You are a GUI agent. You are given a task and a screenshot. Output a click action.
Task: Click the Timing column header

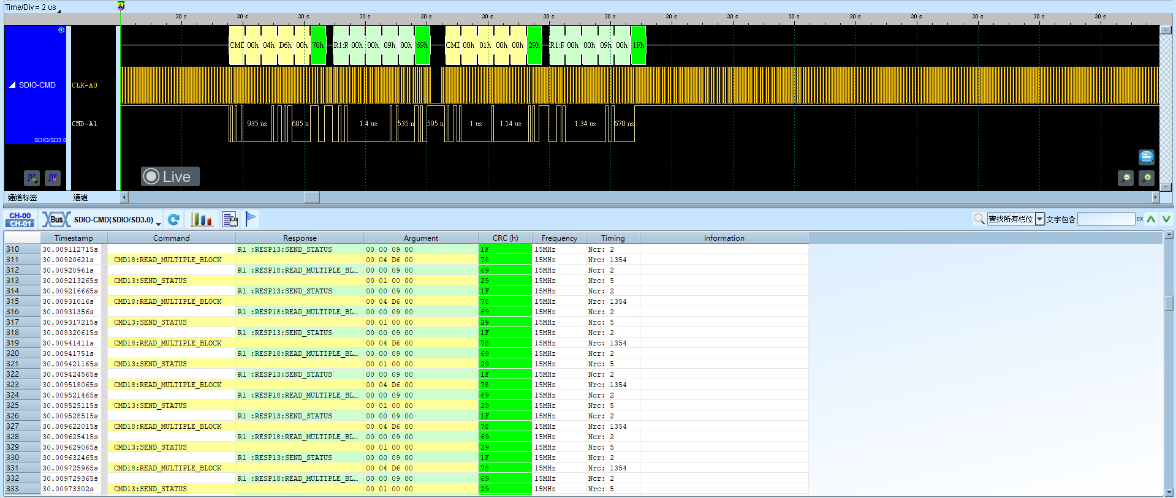[613, 238]
